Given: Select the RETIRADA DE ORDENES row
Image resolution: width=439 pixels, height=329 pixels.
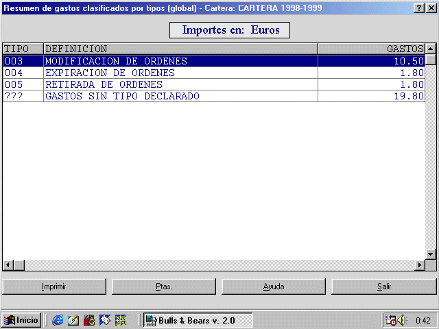Looking at the screenshot, I should point(214,84).
